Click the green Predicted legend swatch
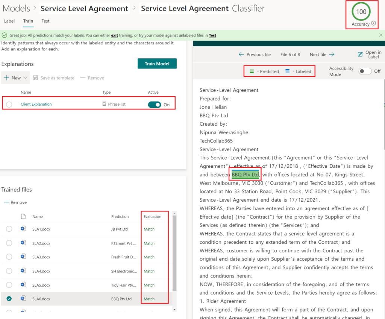Screen dimensions: 385x319 (252, 71)
